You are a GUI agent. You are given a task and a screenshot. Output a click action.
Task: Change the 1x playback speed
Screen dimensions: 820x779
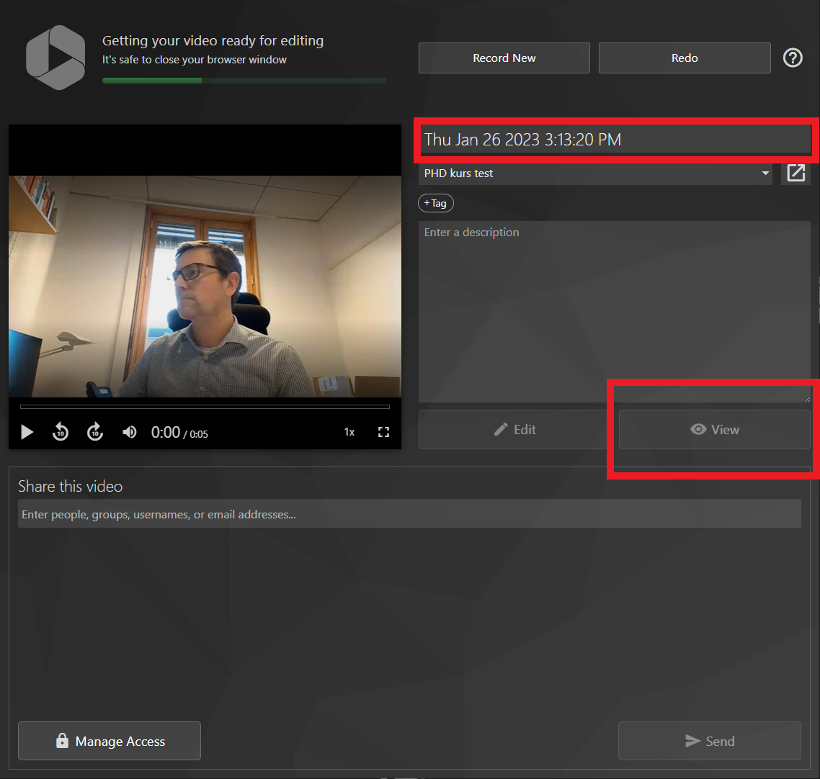click(x=349, y=432)
